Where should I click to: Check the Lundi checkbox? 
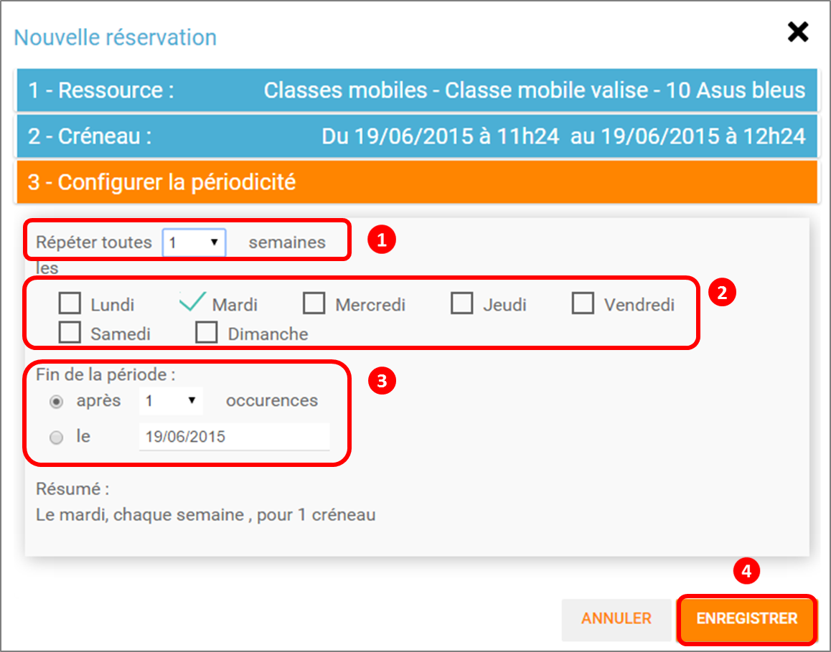pyautogui.click(x=70, y=303)
